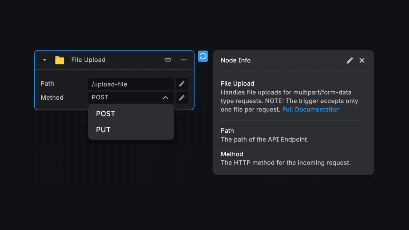Close the Method dropdown via its chevron
This screenshot has height=230, width=409.
click(166, 97)
